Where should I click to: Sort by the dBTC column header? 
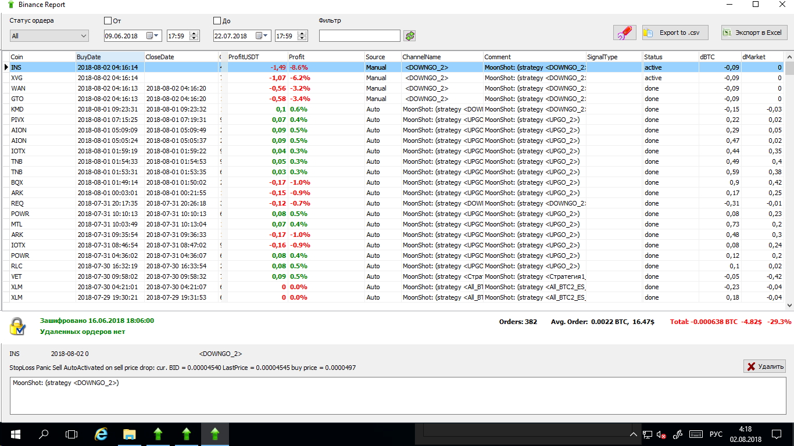[720, 57]
